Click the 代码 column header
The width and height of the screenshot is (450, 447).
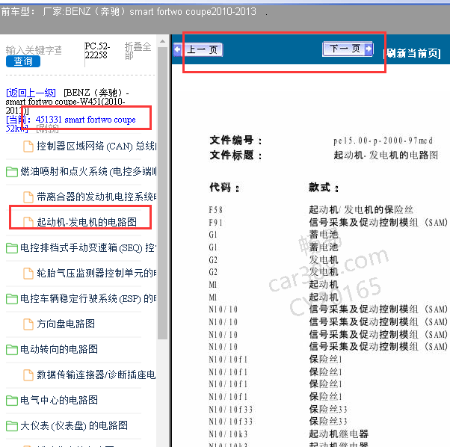tap(224, 188)
